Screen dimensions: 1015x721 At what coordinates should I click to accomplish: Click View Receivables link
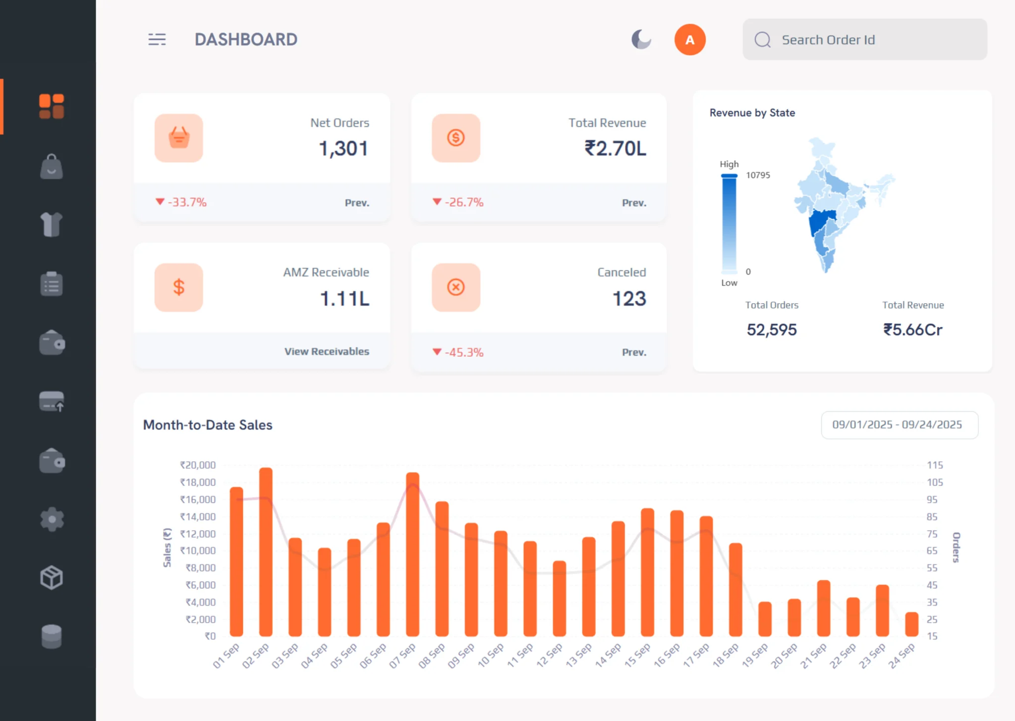[327, 351]
